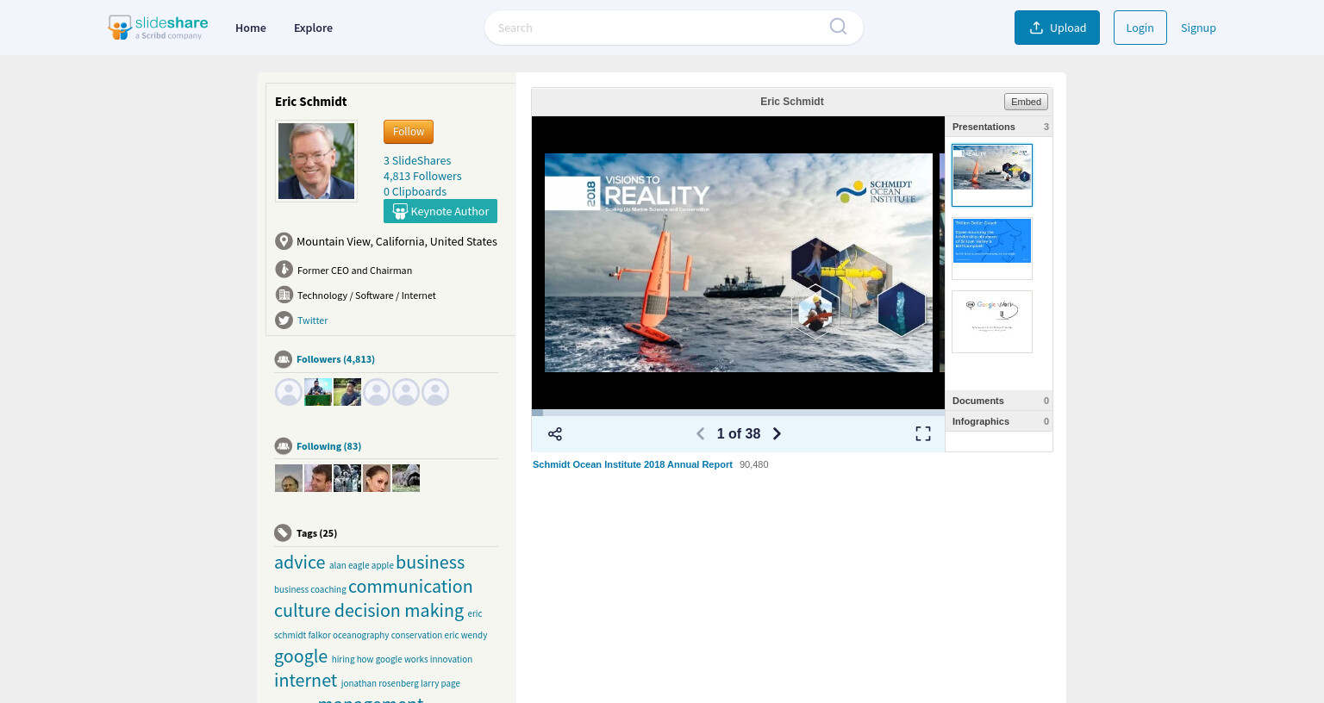Open the "business coaching" tag
Viewport: 1324px width, 703px height.
(310, 589)
